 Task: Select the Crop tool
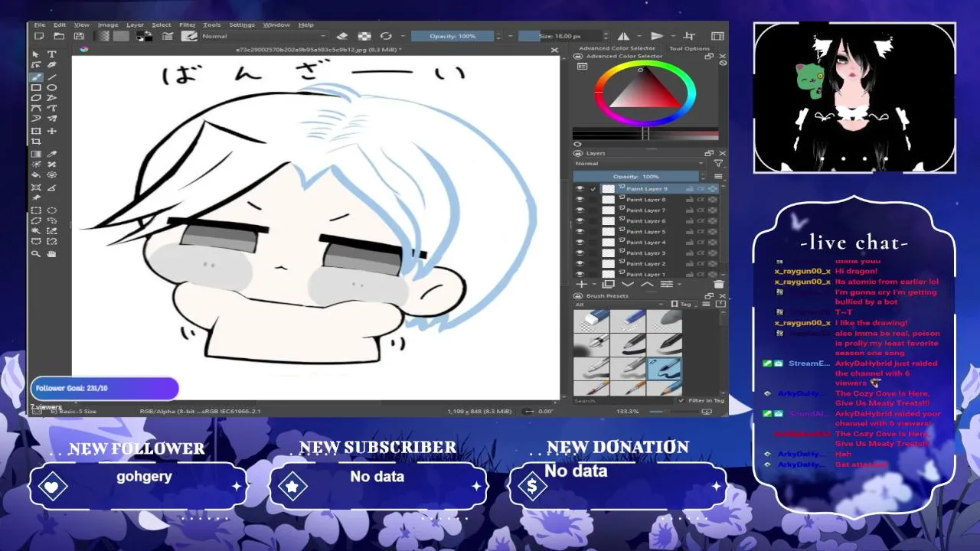pyautogui.click(x=36, y=142)
